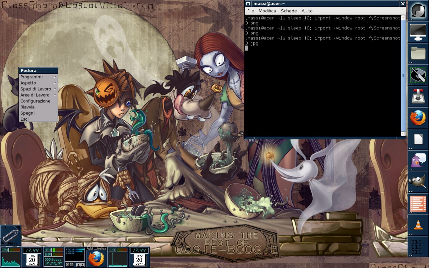Click terminal scrollbar down arrow

click(403, 134)
